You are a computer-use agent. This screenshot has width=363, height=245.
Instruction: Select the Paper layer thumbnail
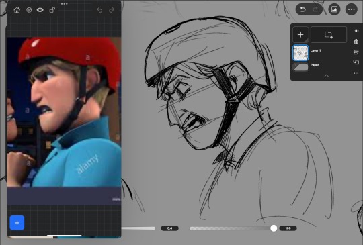300,67
